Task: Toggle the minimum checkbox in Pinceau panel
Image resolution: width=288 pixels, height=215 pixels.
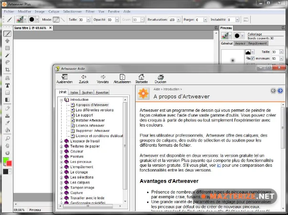Action: (253, 58)
